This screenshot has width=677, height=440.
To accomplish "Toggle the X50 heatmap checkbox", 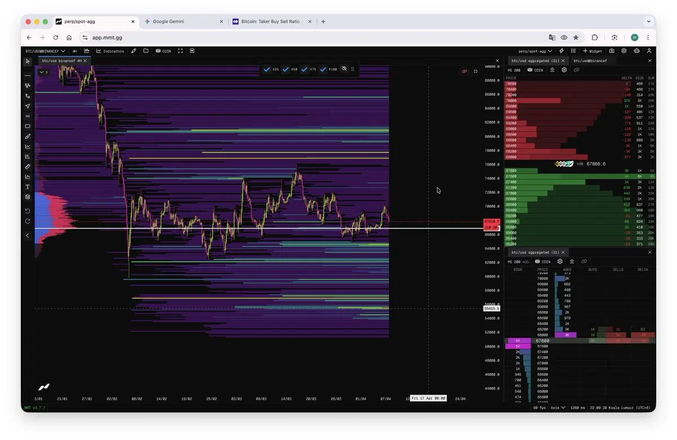I will pos(285,69).
